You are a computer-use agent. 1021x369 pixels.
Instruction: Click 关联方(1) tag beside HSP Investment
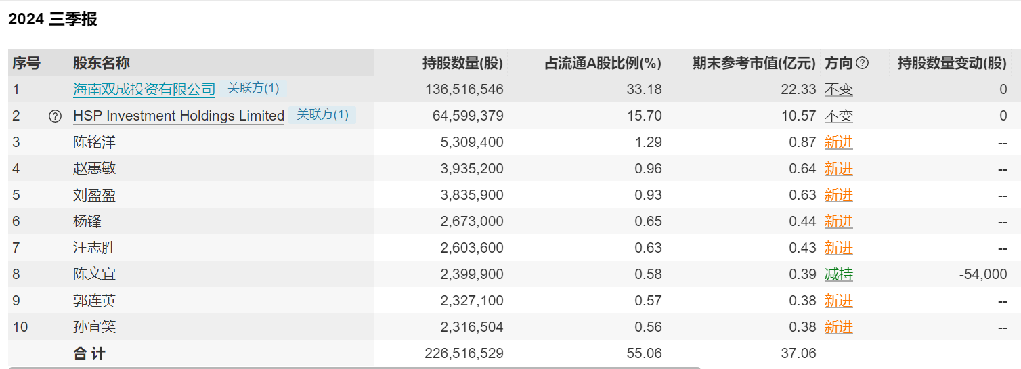pyautogui.click(x=322, y=114)
